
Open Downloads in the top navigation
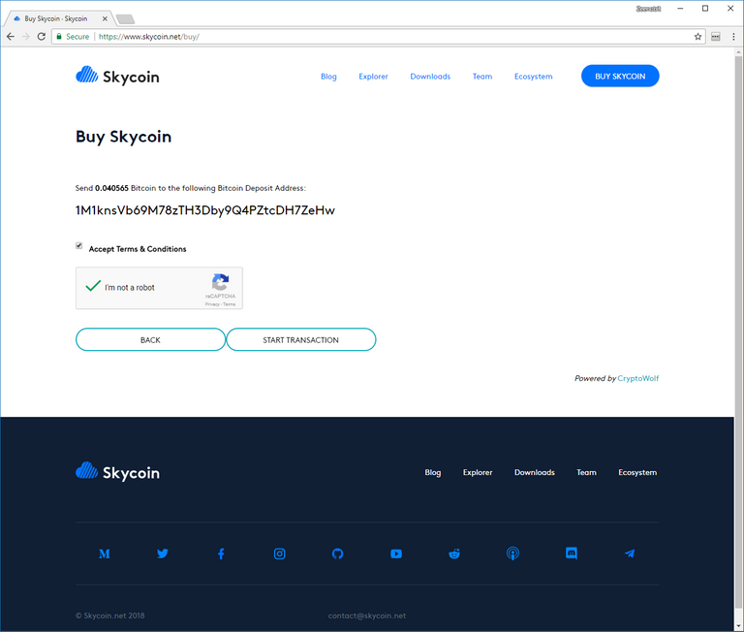pos(430,77)
